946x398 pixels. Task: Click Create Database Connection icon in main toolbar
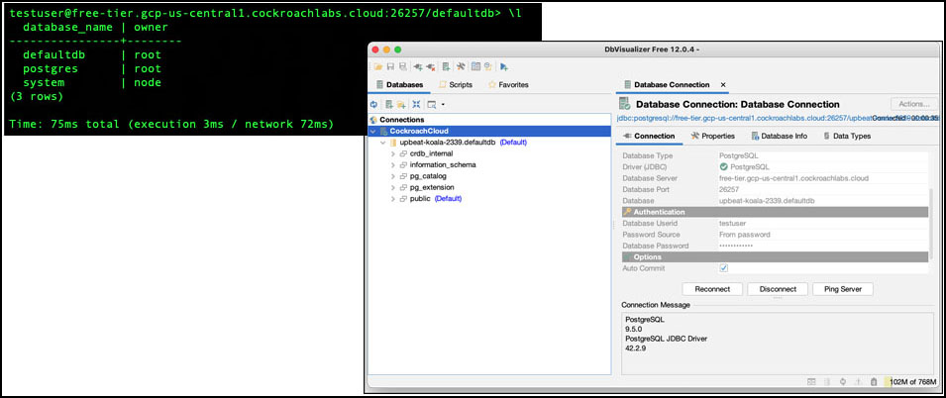[446, 67]
